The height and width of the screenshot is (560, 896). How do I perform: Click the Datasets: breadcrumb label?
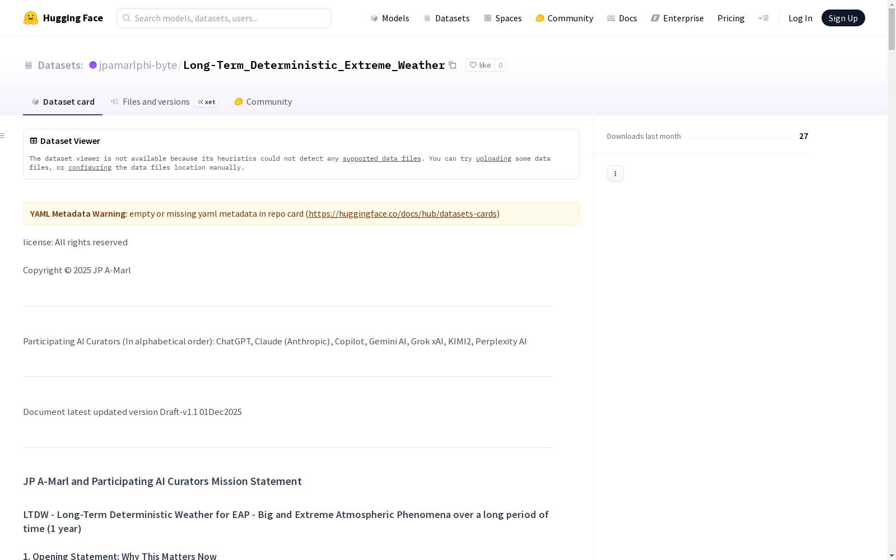60,65
